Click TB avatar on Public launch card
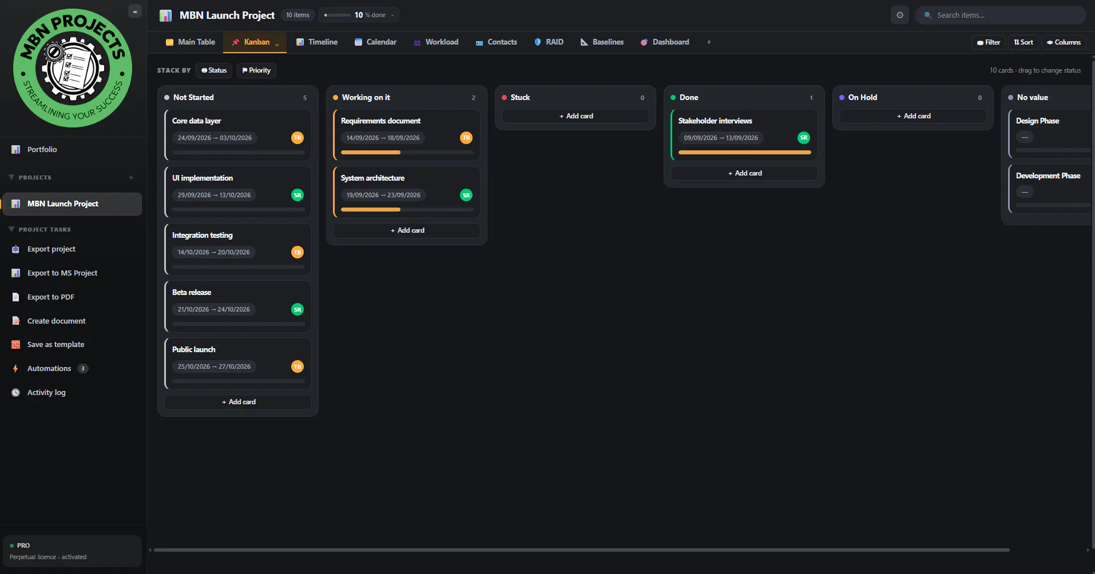This screenshot has height=574, width=1095. tap(297, 366)
